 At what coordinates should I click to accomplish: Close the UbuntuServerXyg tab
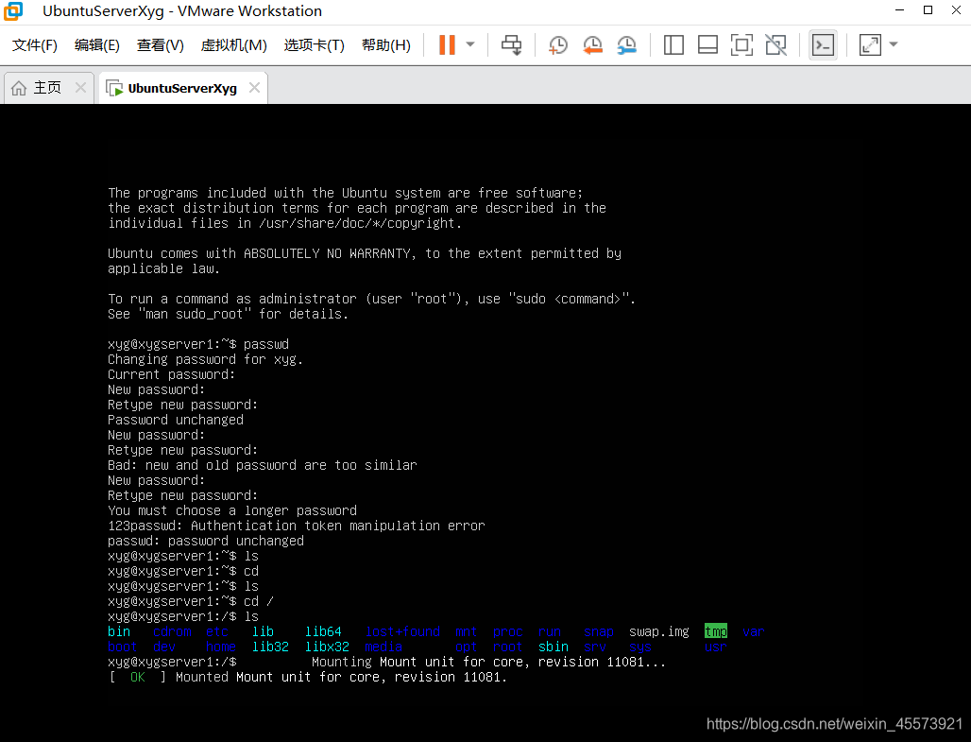click(254, 87)
